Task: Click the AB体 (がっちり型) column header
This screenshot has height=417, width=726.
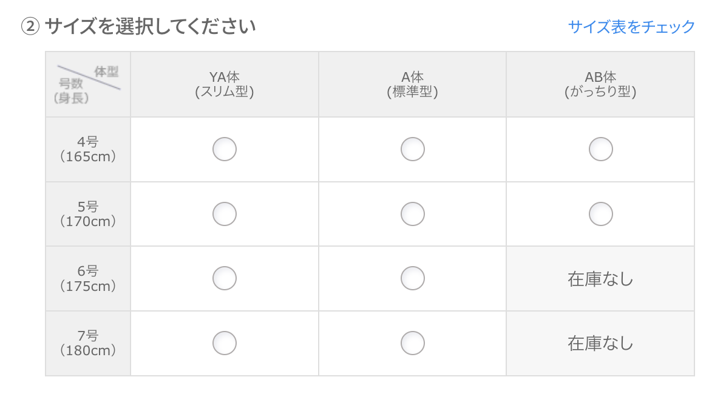Action: (600, 84)
